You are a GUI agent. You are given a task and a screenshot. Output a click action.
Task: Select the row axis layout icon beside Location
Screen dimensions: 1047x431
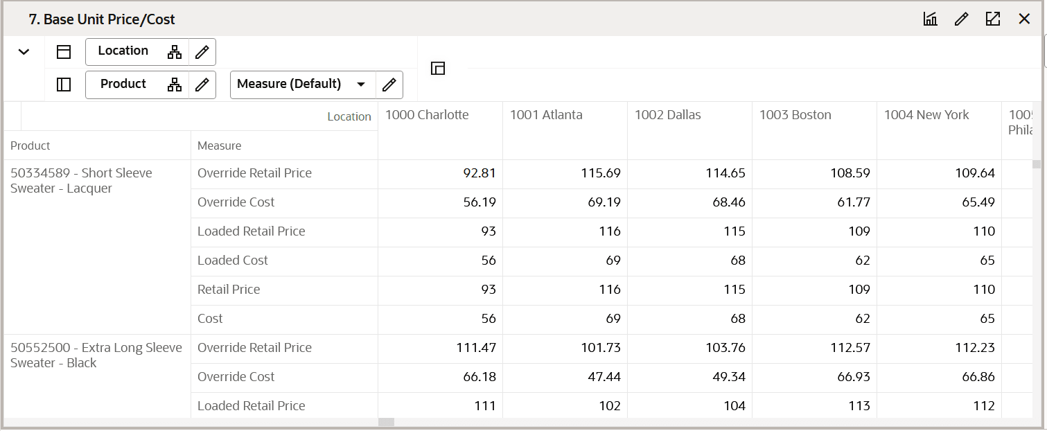click(x=63, y=51)
